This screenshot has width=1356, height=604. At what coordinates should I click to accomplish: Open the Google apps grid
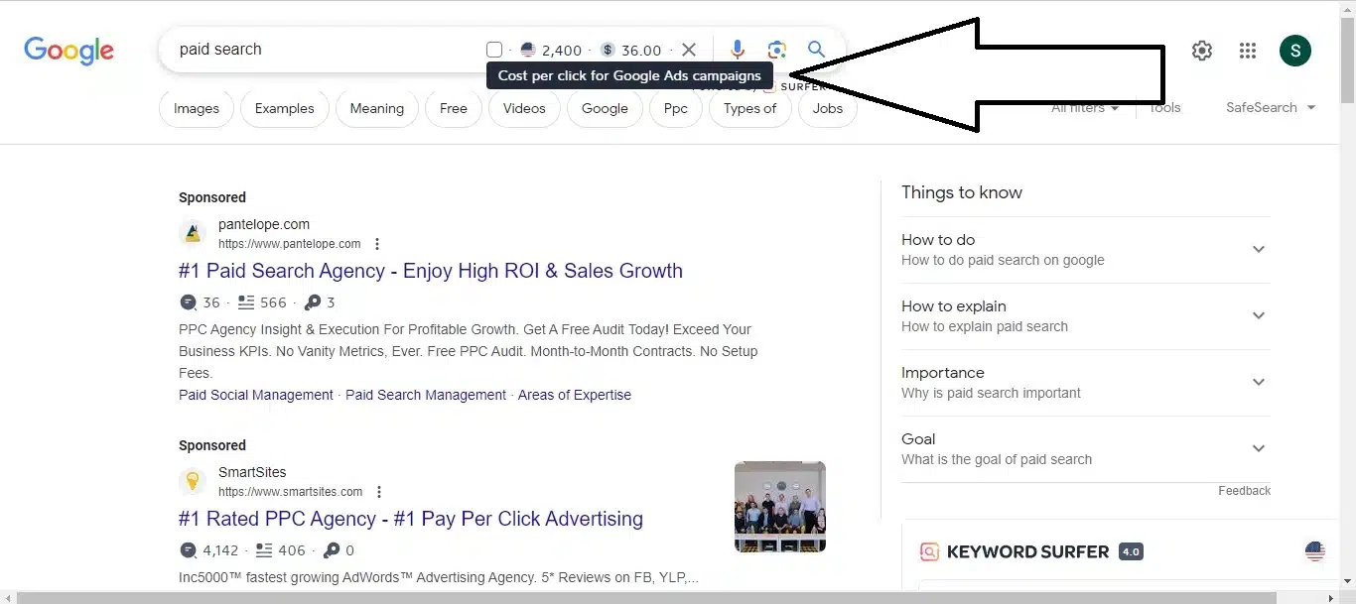(x=1248, y=51)
